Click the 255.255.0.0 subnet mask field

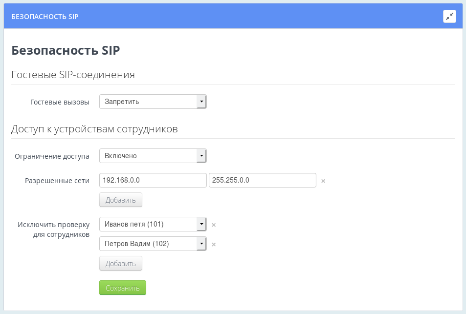(262, 180)
